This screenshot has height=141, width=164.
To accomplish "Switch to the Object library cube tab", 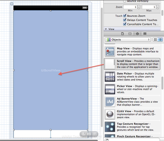I will 137,34.
